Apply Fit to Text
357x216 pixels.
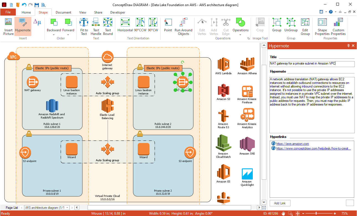point(84,27)
